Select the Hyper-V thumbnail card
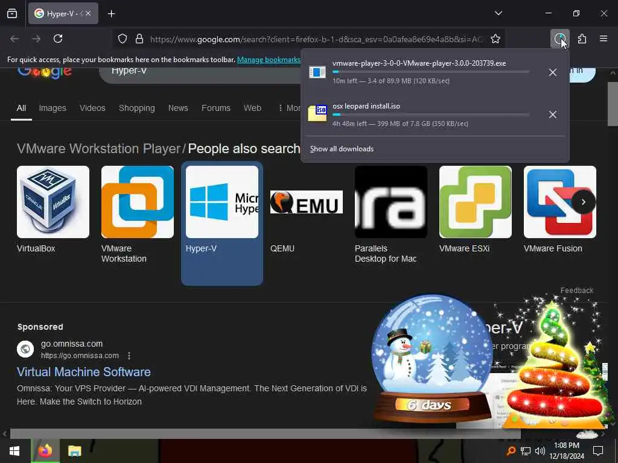The width and height of the screenshot is (618, 463). point(222,223)
